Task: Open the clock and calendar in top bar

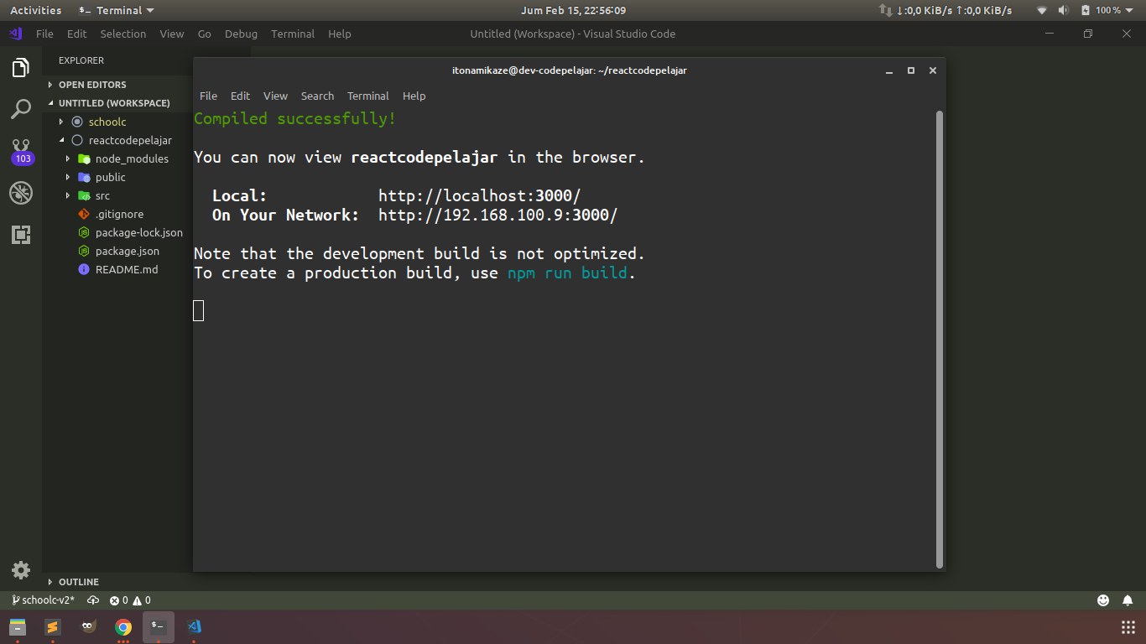Action: 573,10
